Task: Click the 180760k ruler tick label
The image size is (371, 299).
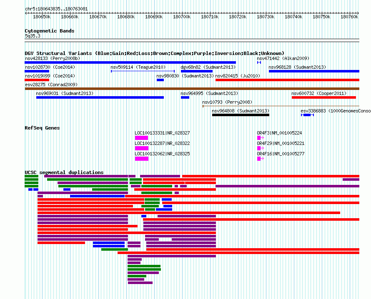Action: [x=349, y=17]
